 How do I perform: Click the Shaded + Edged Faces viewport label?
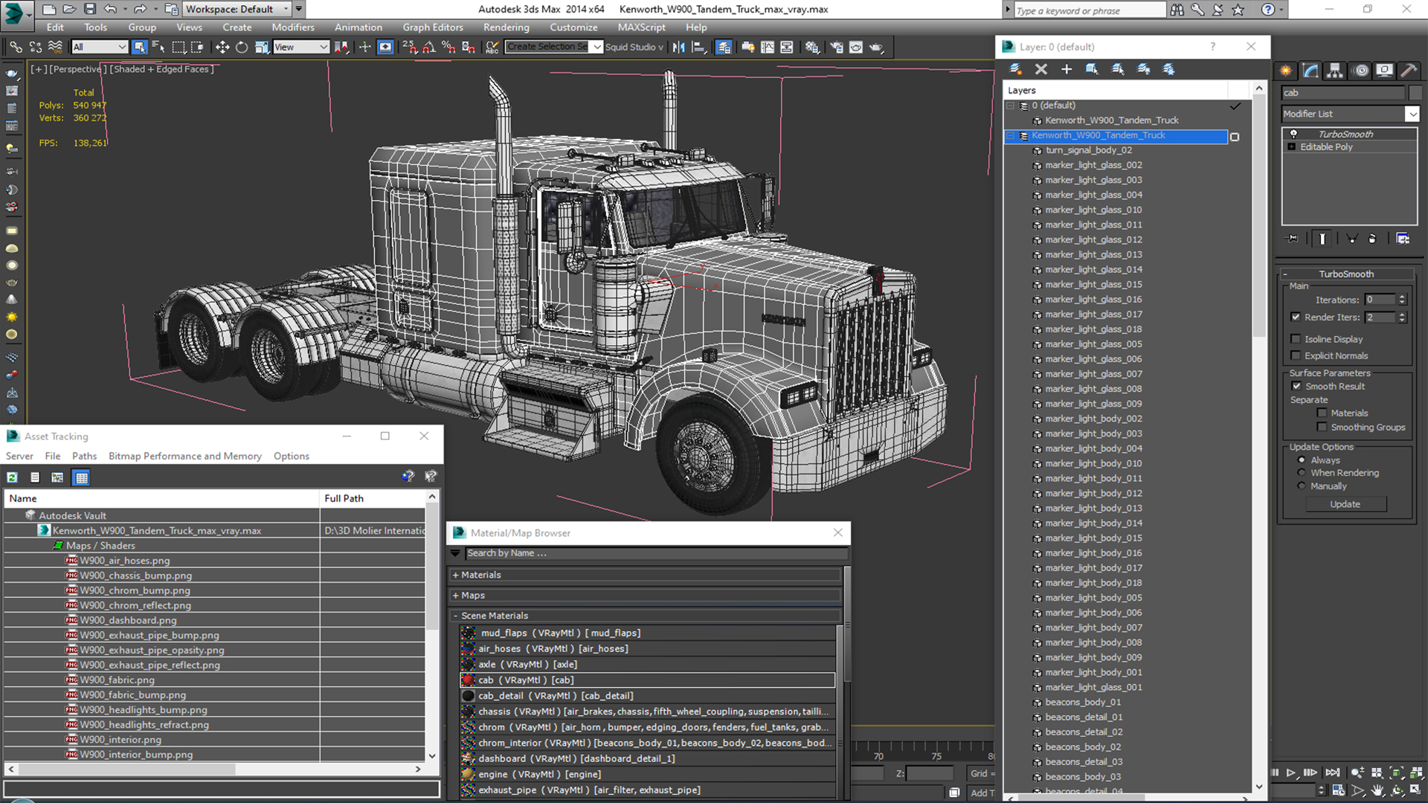click(x=162, y=69)
